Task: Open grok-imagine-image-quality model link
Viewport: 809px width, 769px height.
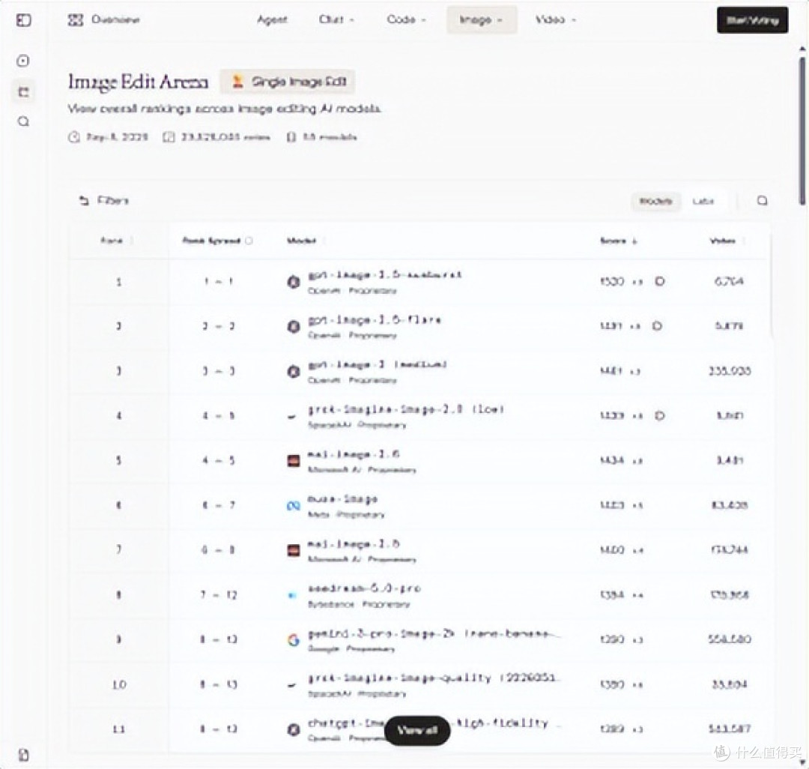Action: (x=432, y=678)
